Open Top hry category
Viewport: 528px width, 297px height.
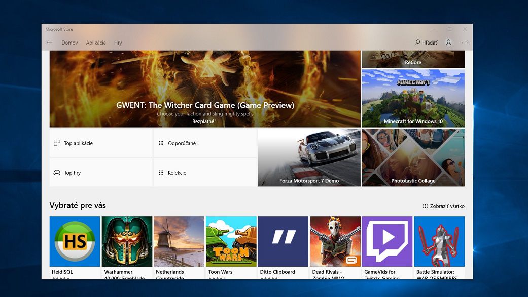point(101,173)
